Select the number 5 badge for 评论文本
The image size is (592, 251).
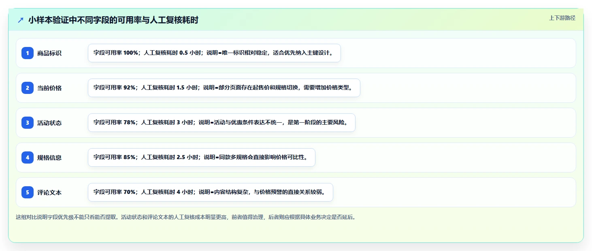click(x=28, y=192)
